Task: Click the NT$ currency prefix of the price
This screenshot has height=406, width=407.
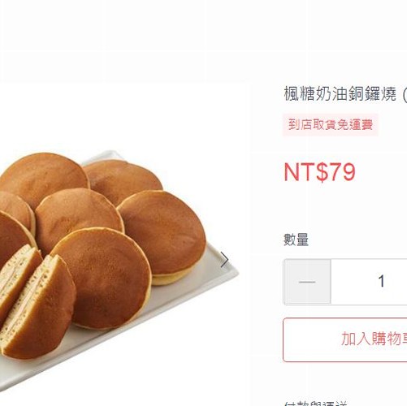Action: coord(305,172)
